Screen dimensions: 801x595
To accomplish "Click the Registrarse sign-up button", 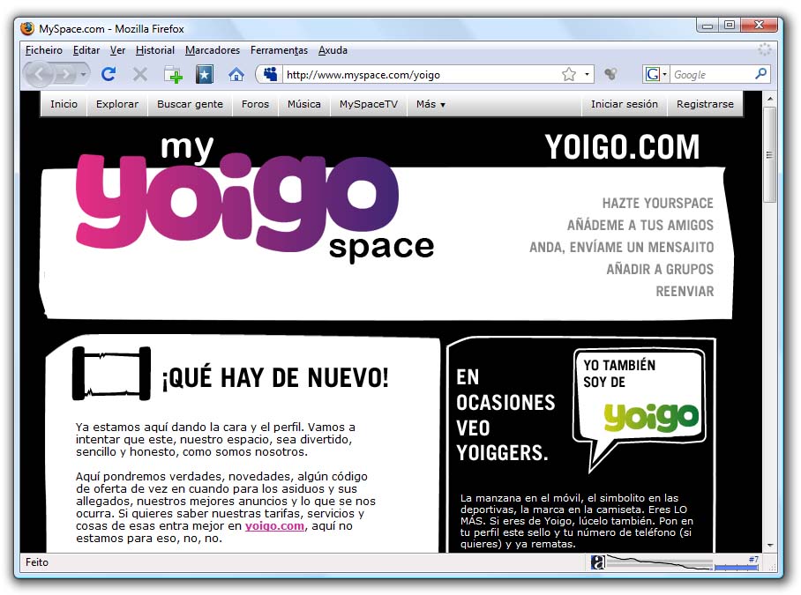I will 705,104.
